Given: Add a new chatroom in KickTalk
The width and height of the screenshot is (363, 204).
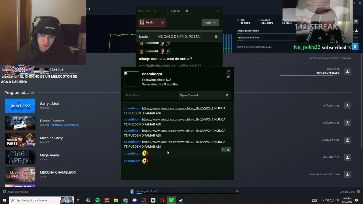Looking at the screenshot, I should coord(210,23).
